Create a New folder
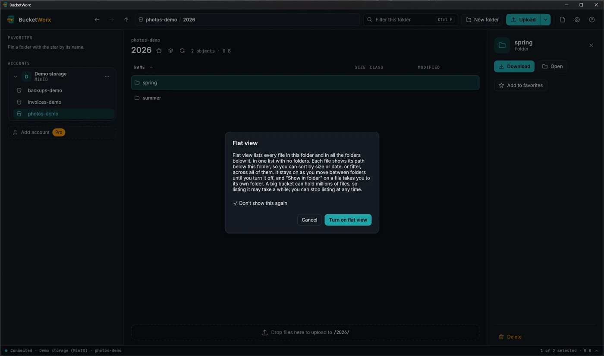This screenshot has width=604, height=356. (482, 20)
